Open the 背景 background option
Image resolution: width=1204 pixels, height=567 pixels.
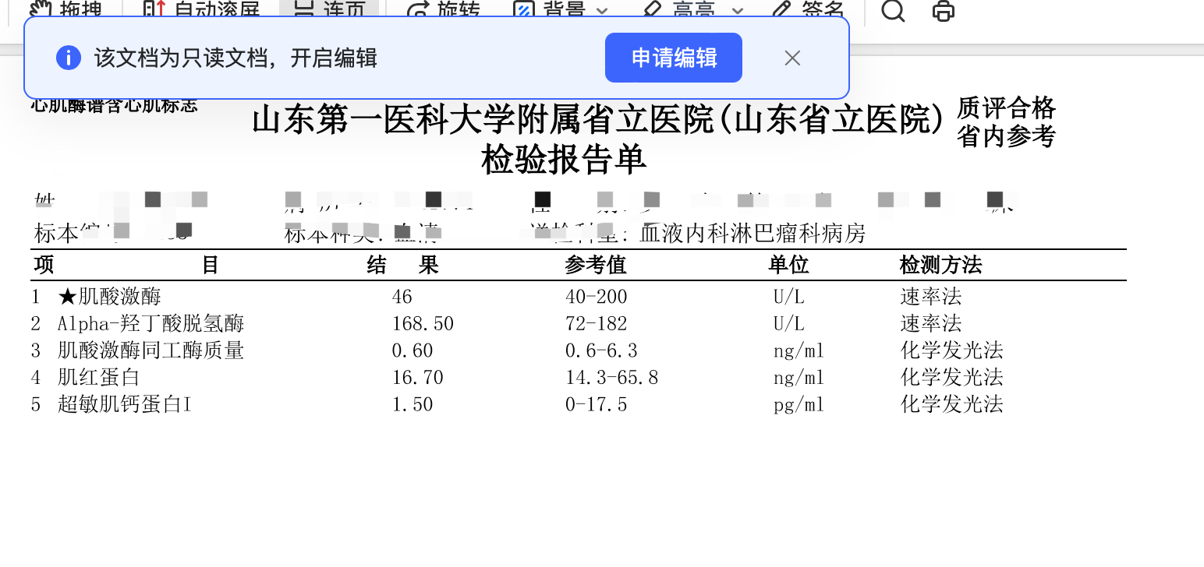pos(551,9)
